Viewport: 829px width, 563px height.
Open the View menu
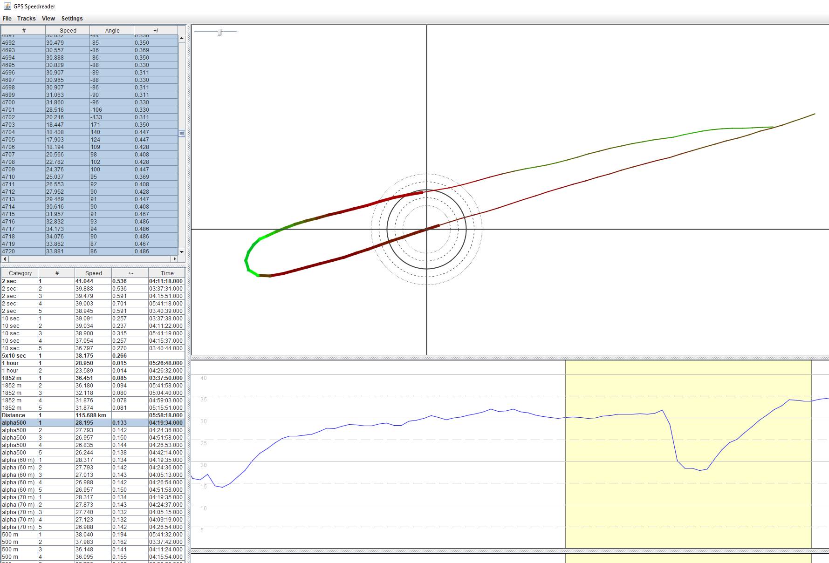point(48,19)
